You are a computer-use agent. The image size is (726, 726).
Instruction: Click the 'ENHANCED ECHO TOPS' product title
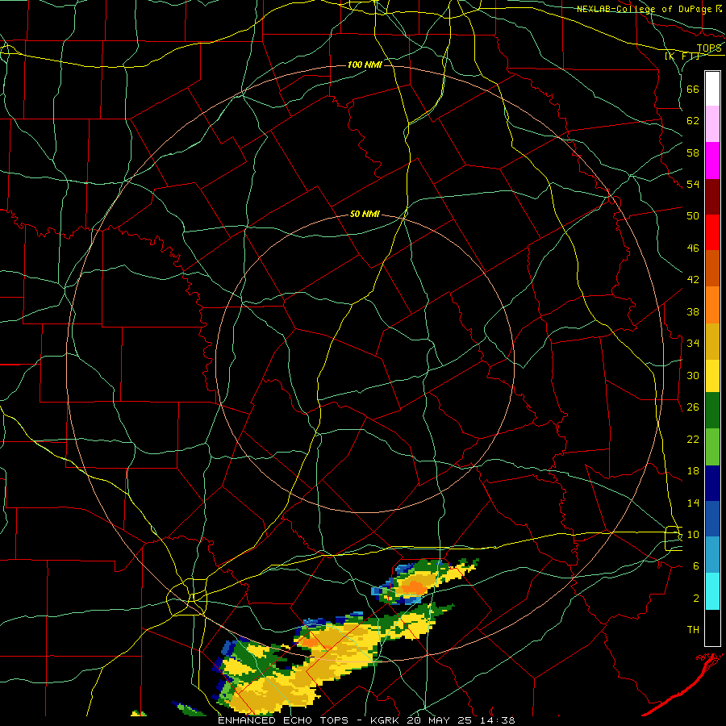point(283,720)
